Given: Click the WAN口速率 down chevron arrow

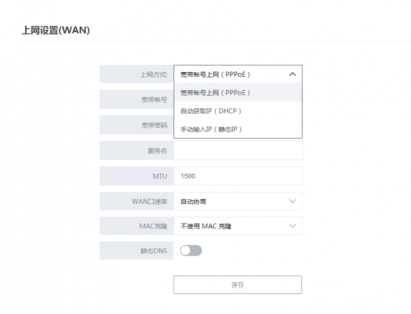Looking at the screenshot, I should pyautogui.click(x=292, y=201).
